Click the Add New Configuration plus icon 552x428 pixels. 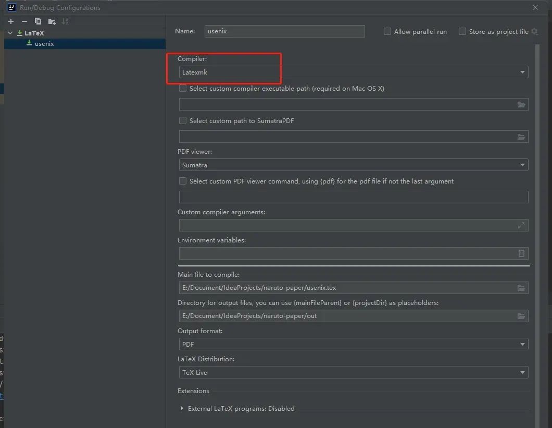pyautogui.click(x=11, y=21)
